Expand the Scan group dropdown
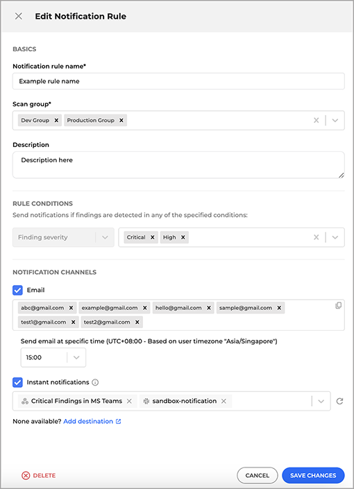This screenshot has width=354, height=489. 335,121
